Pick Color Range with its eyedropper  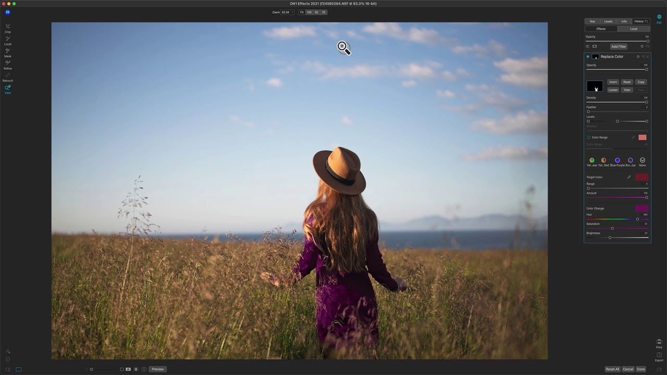(x=633, y=137)
